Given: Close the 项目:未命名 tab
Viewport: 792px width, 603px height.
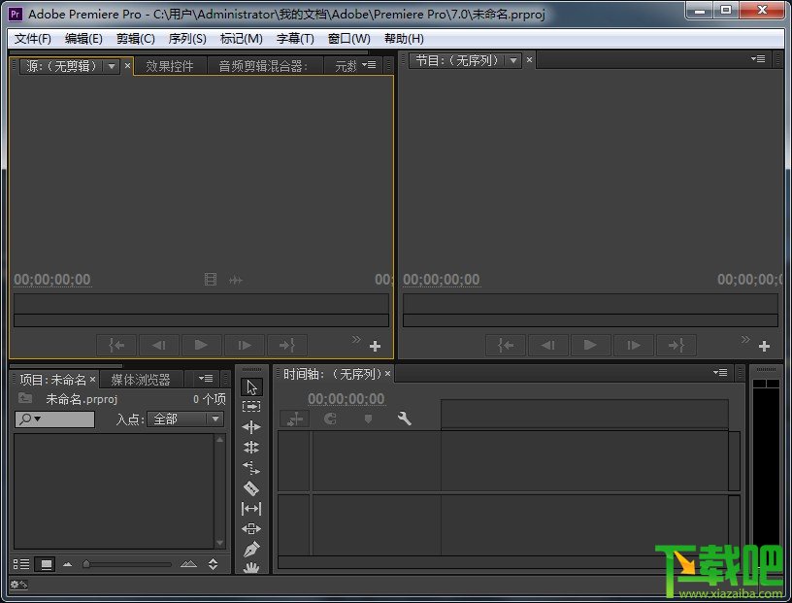Looking at the screenshot, I should 92,379.
